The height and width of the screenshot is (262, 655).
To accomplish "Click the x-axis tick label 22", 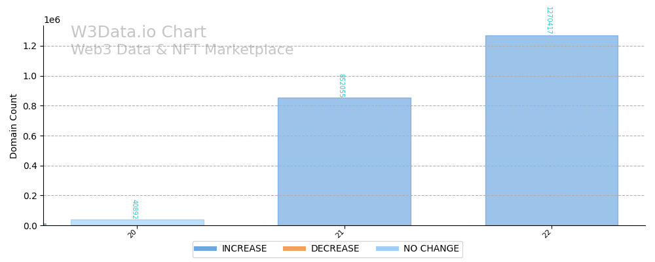I will (x=548, y=233).
